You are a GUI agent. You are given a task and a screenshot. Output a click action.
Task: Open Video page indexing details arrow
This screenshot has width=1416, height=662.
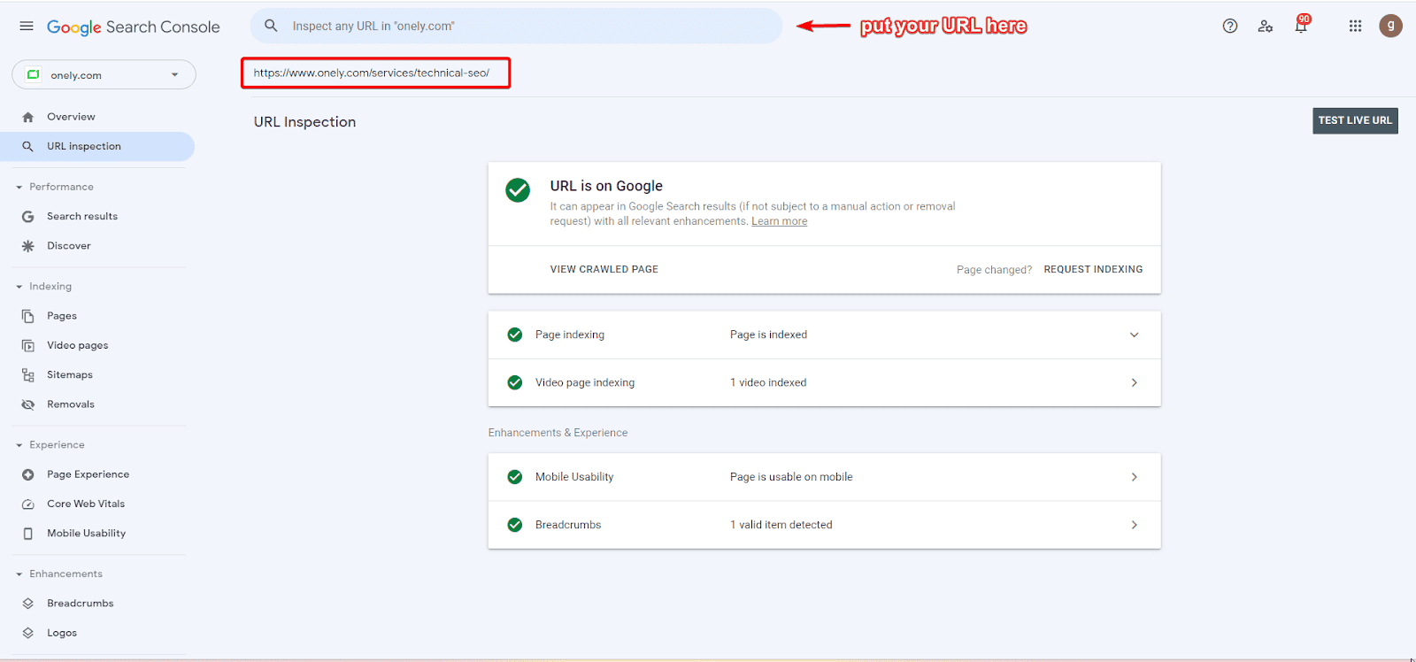point(1134,382)
